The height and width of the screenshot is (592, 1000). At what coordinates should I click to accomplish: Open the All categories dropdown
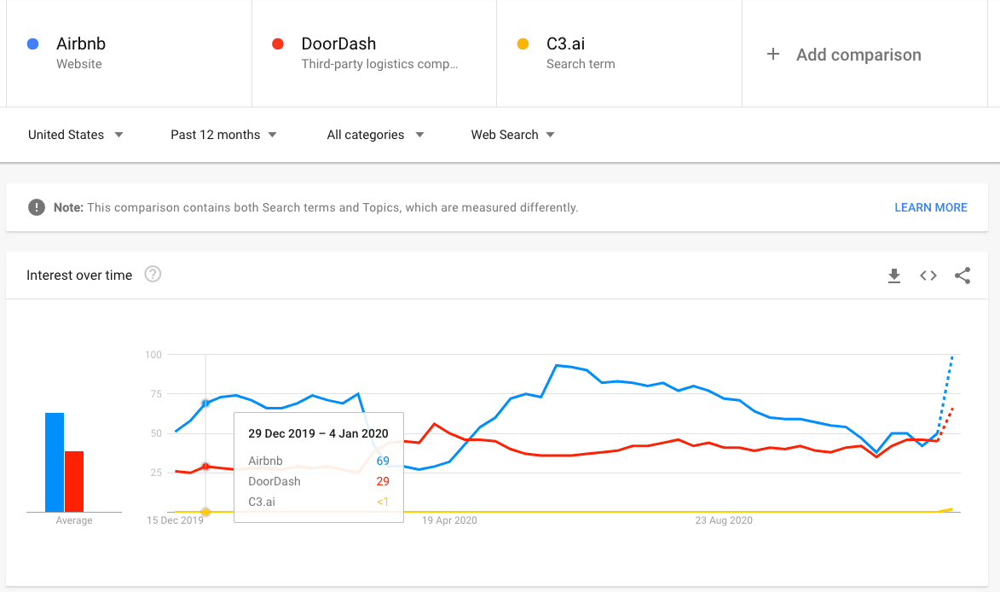(x=375, y=135)
